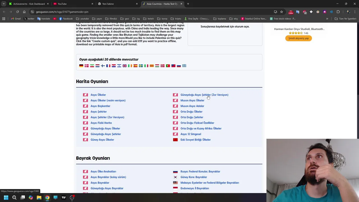Reload the page with the refresh icon
This screenshot has height=202, width=359.
coord(17,12)
